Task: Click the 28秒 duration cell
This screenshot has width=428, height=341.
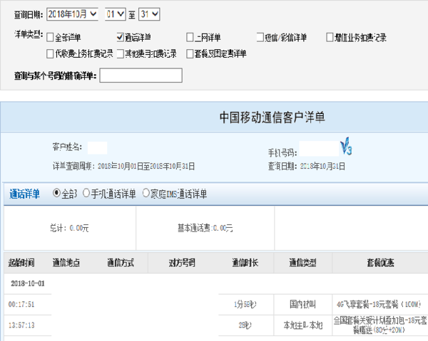Action: point(245,325)
